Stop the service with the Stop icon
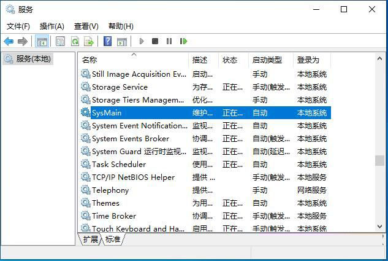The width and height of the screenshot is (388, 261). pos(155,41)
